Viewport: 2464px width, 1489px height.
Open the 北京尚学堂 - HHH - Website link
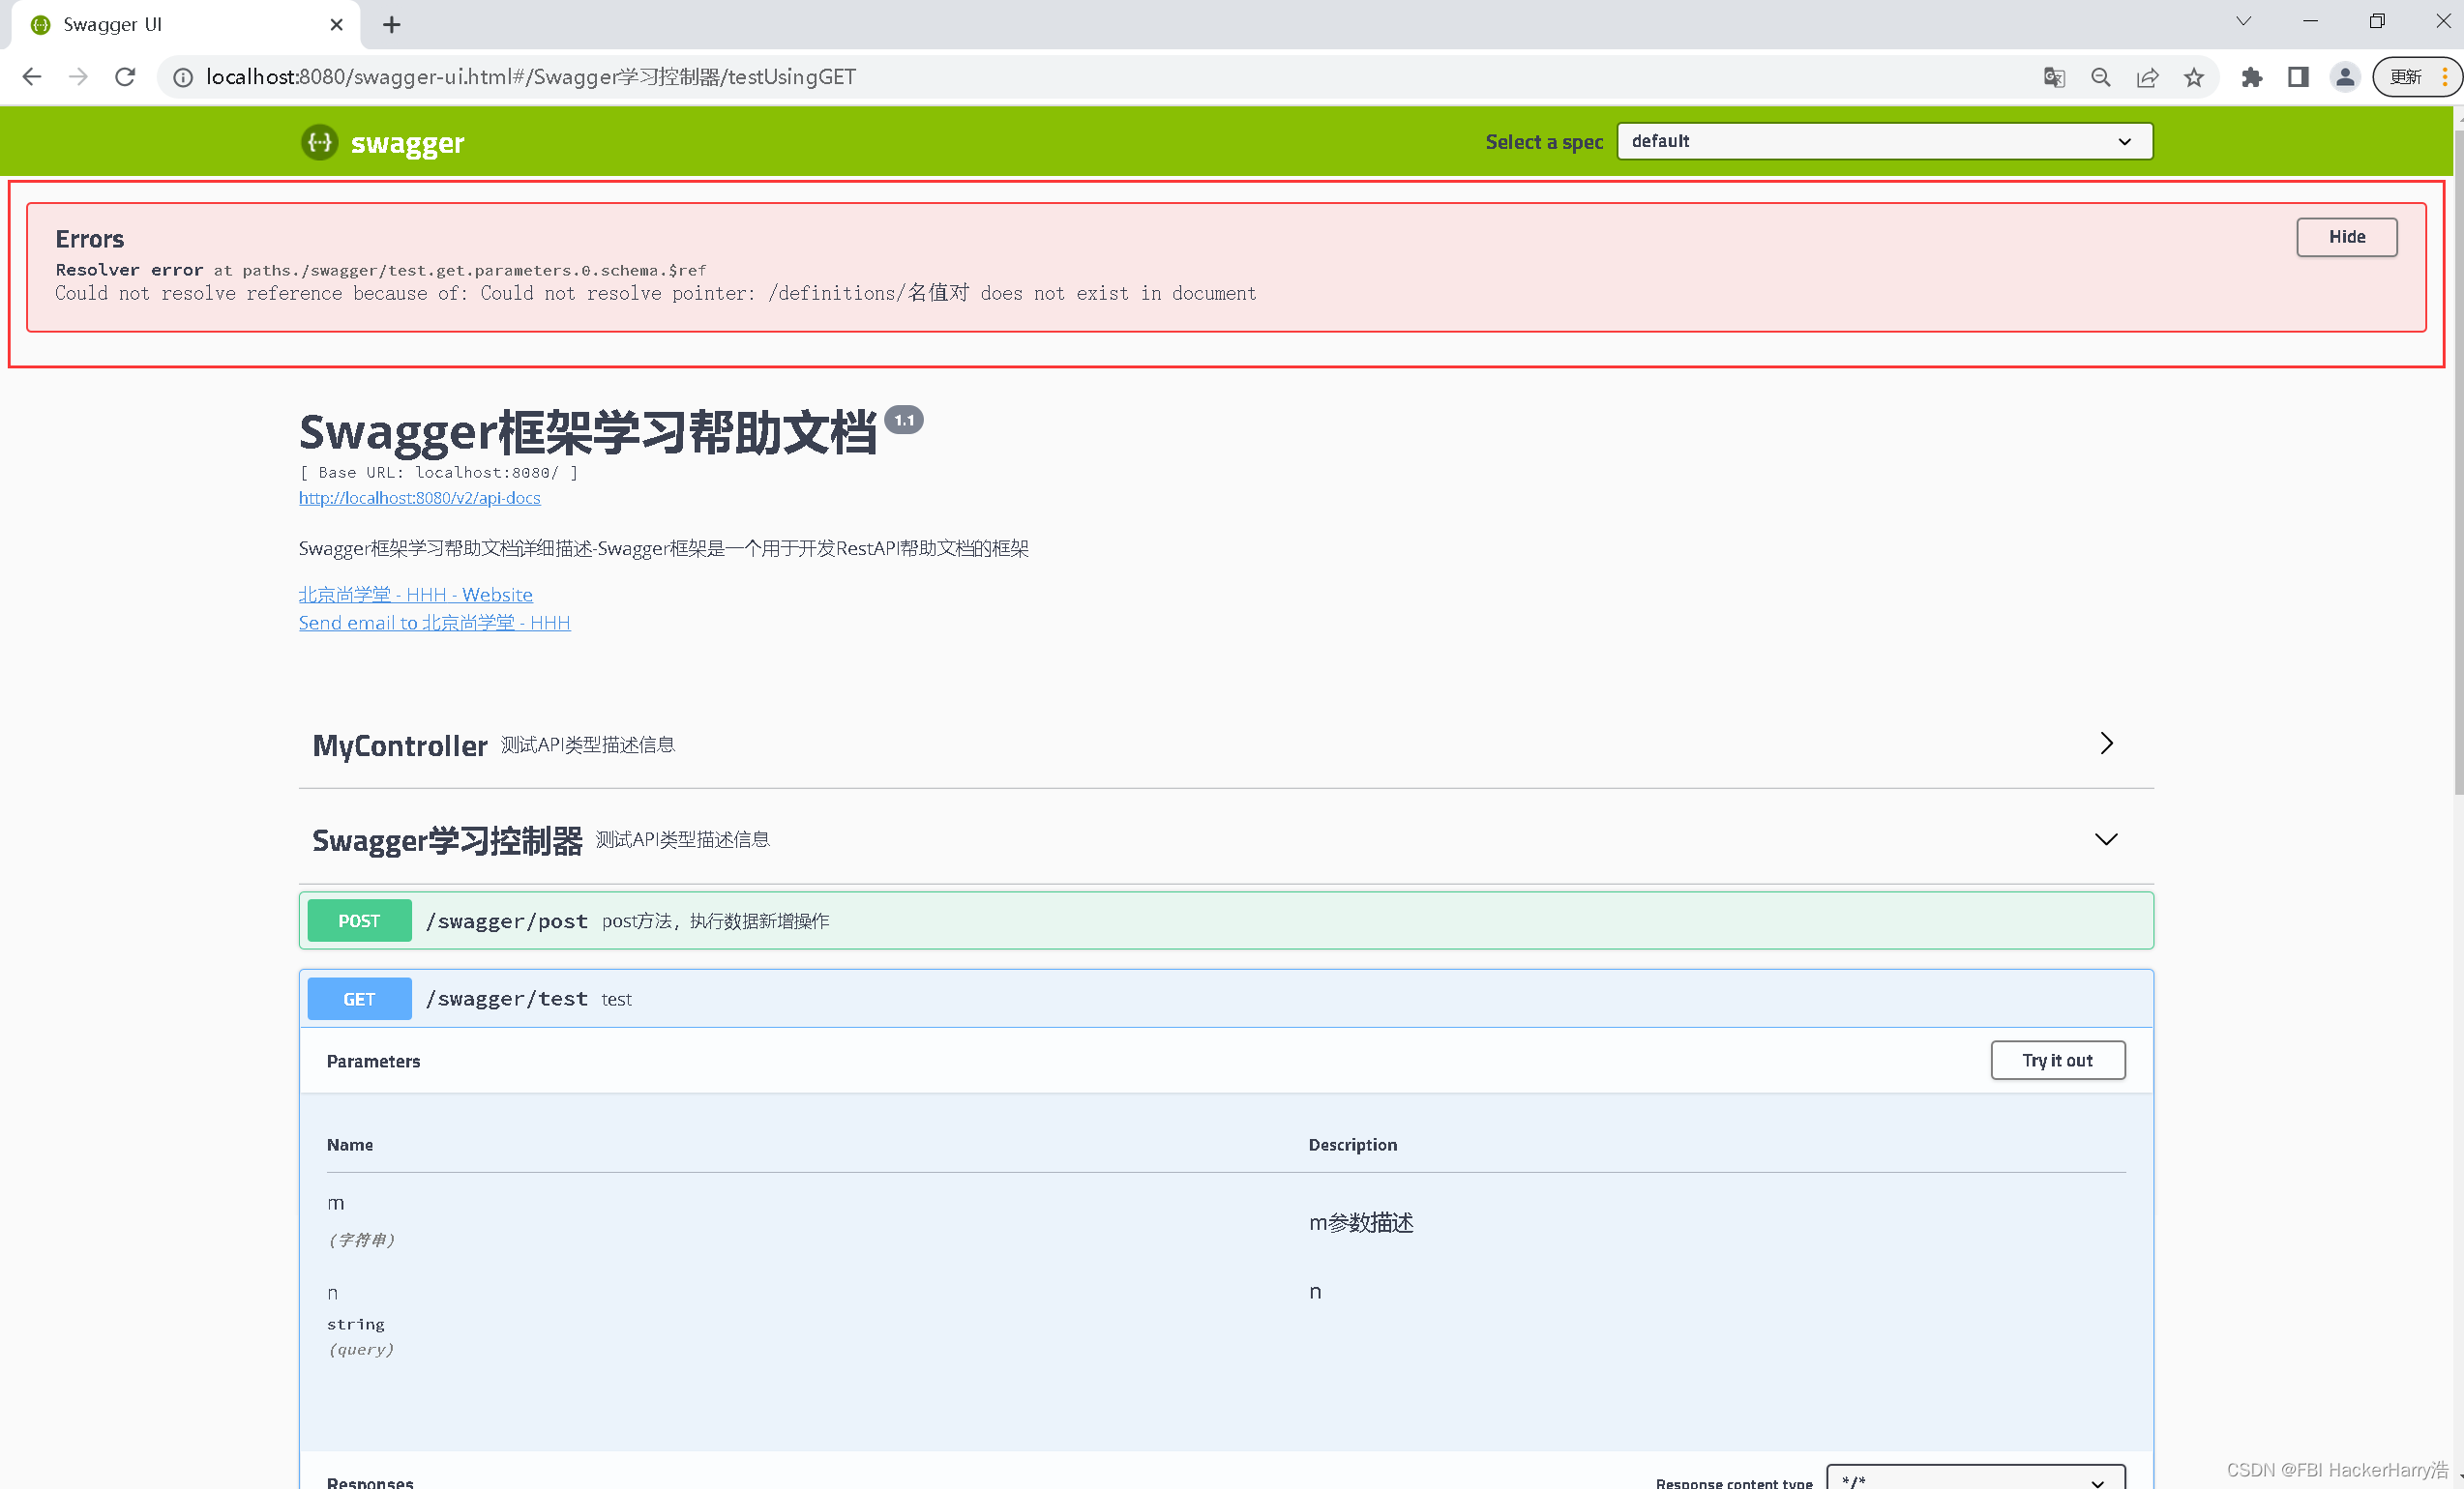click(x=415, y=594)
